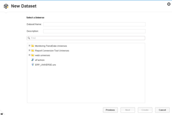Click the Report Conversion Tool Universes folder icon
This screenshot has width=172, height=115.
(33, 51)
